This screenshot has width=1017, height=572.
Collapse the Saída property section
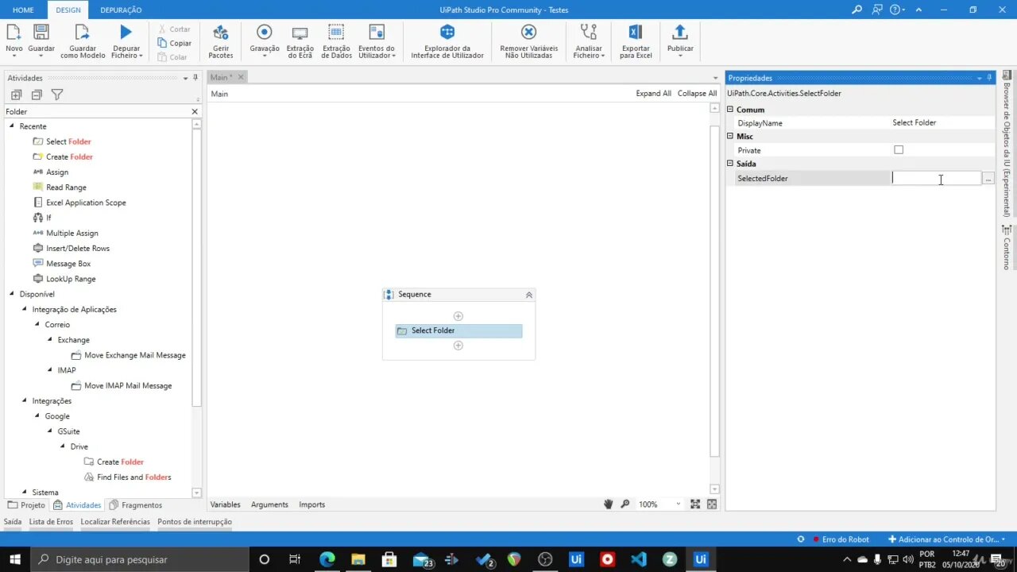coord(731,164)
